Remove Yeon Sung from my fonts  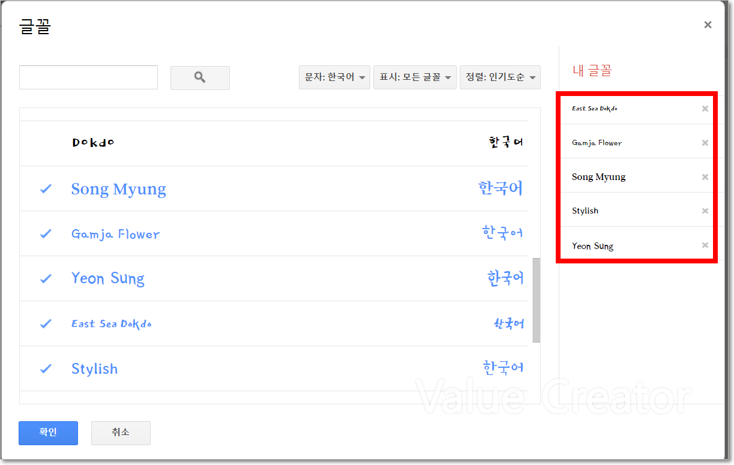point(705,245)
